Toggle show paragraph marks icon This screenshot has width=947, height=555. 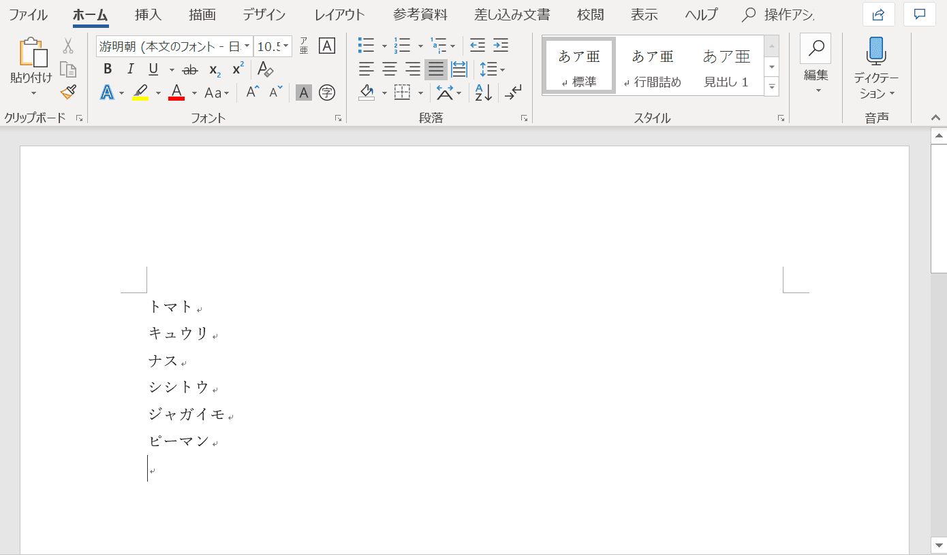click(514, 92)
